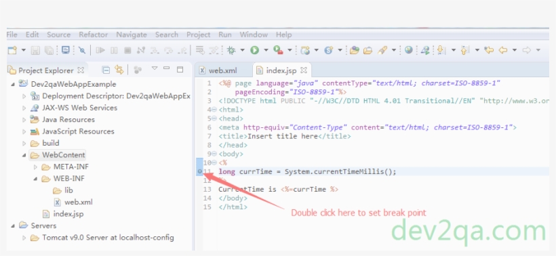Viewport: 556px width, 256px height.
Task: Click the New Servlet icon
Action: pos(329,50)
